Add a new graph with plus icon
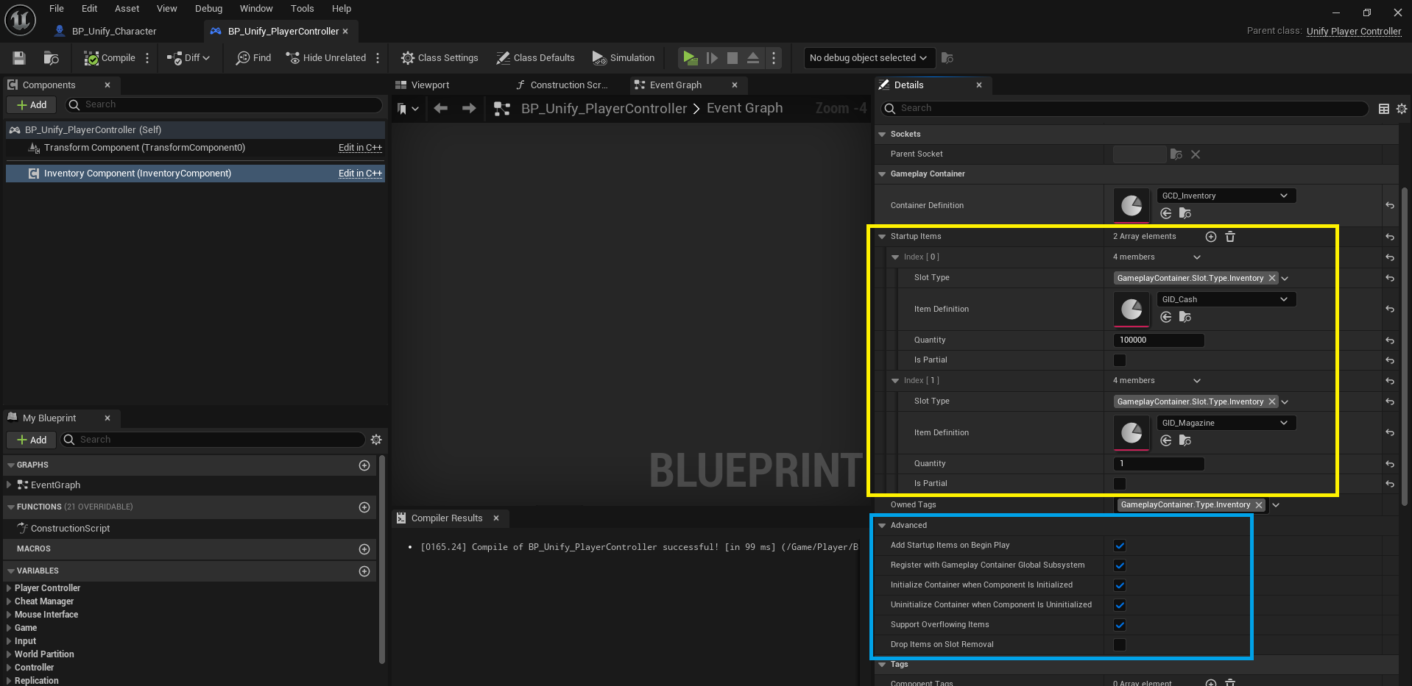The width and height of the screenshot is (1412, 686). pos(364,465)
